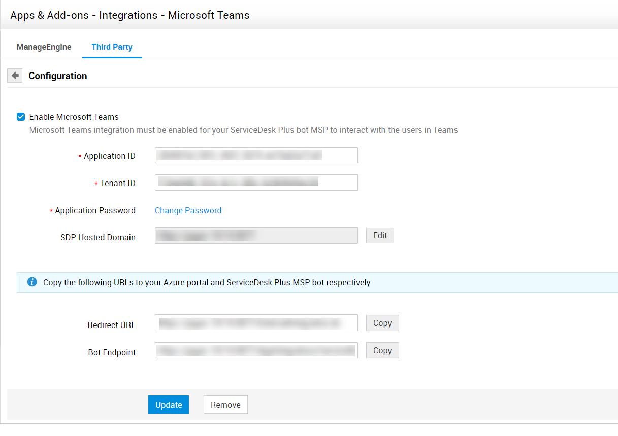
Task: Select the Bot Endpoint text field
Action: coord(256,350)
